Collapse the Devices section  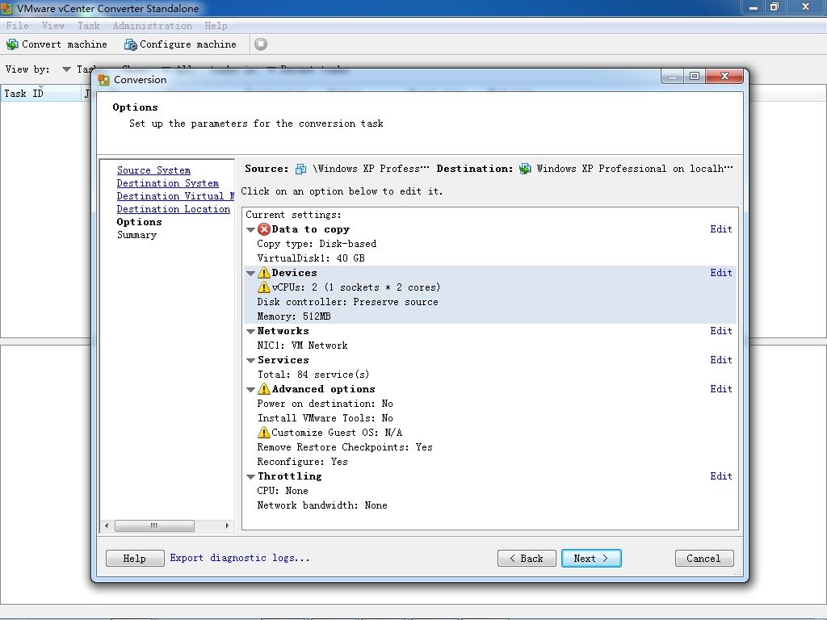(x=251, y=274)
